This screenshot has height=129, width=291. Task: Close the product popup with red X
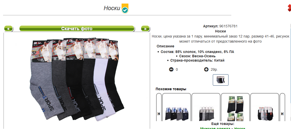pos(289,8)
